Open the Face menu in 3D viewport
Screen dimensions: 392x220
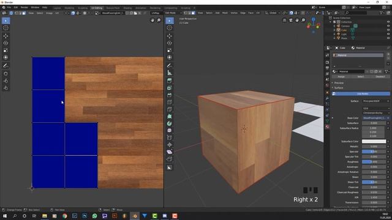tap(251, 13)
